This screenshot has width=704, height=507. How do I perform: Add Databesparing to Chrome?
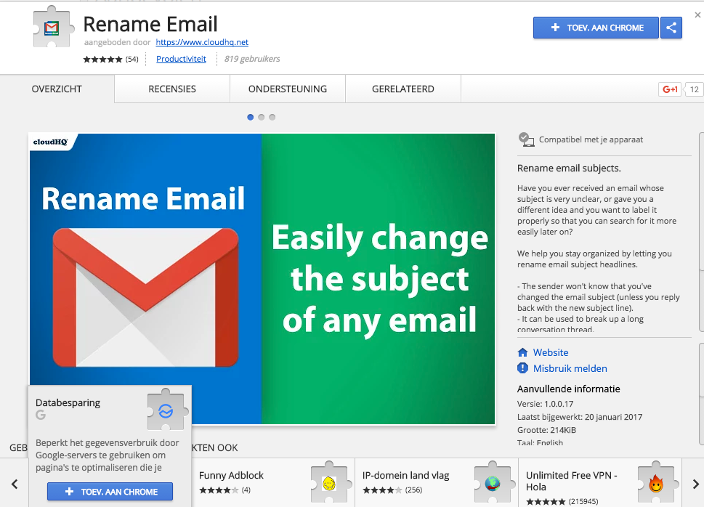pyautogui.click(x=110, y=492)
